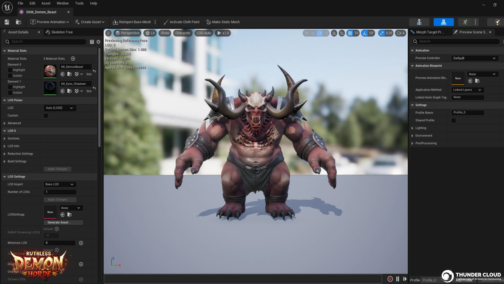
Task: Click the Save asset icon
Action: coord(7,22)
